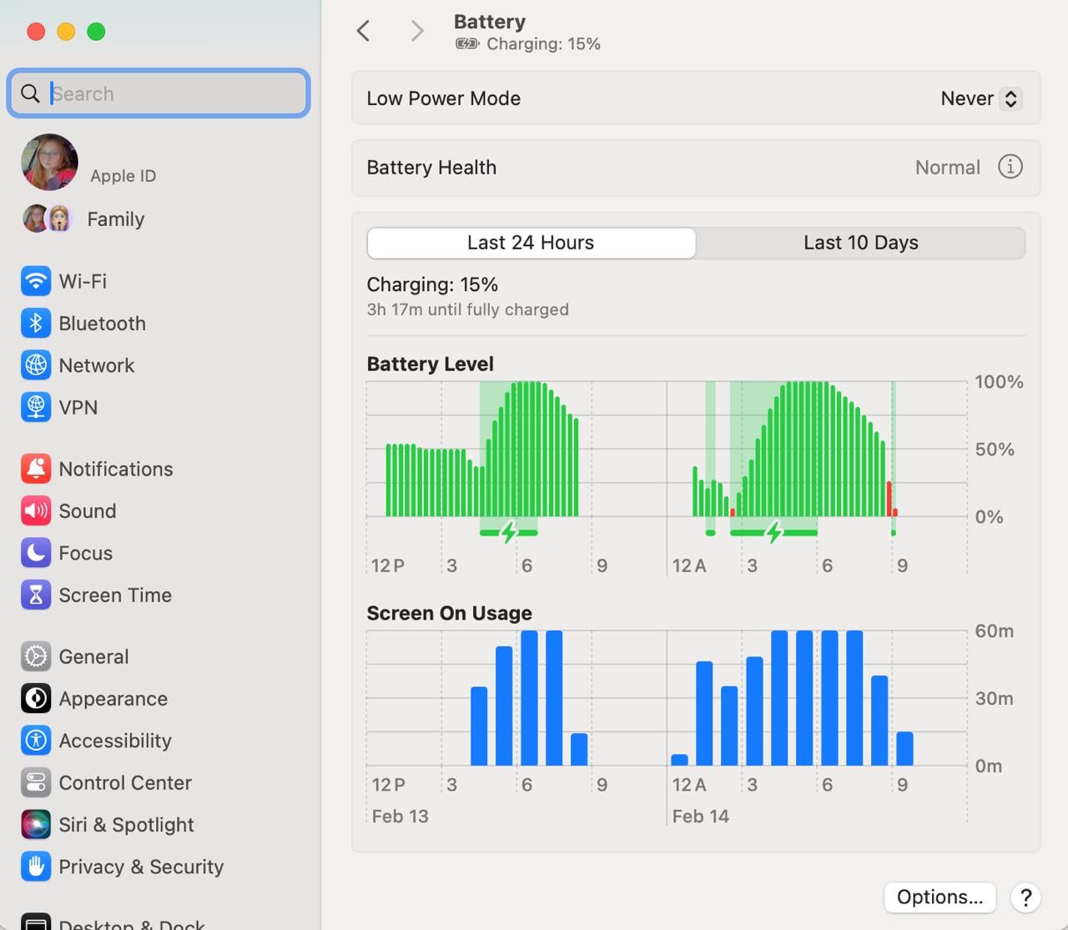This screenshot has width=1068, height=930.
Task: Click the Battery title heading
Action: [490, 22]
